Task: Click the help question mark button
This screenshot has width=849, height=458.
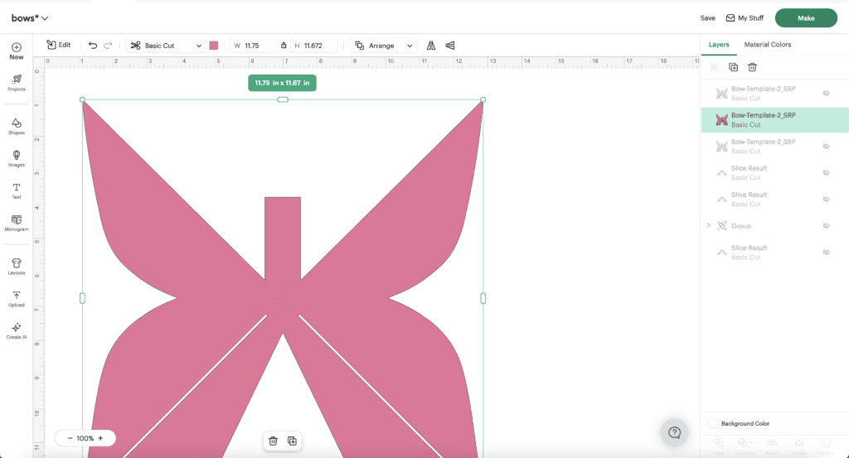Action: (674, 432)
